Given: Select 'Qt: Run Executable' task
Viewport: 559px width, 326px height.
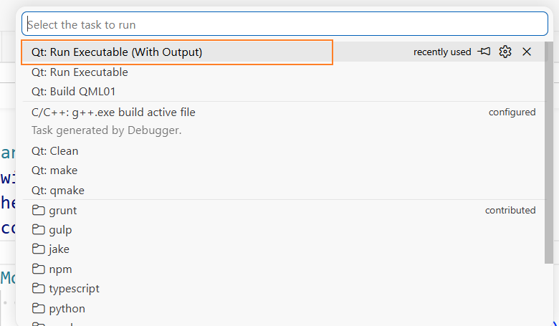Looking at the screenshot, I should coord(283,72).
